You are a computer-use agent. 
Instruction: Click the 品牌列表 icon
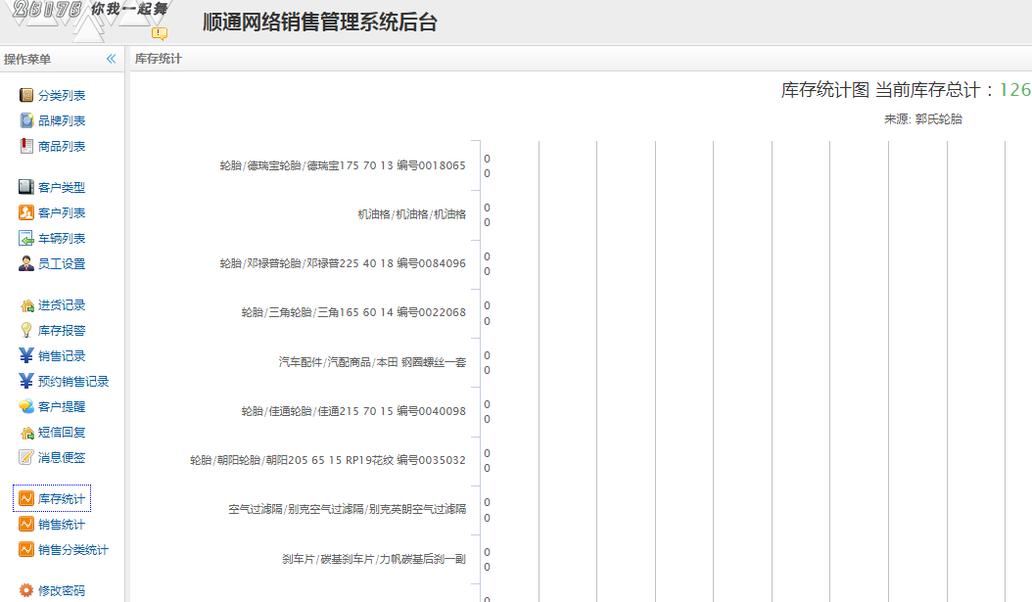click(x=26, y=121)
